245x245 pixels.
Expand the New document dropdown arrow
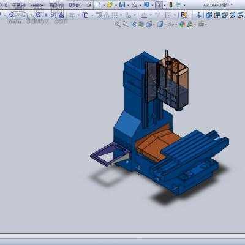[x=104, y=5]
